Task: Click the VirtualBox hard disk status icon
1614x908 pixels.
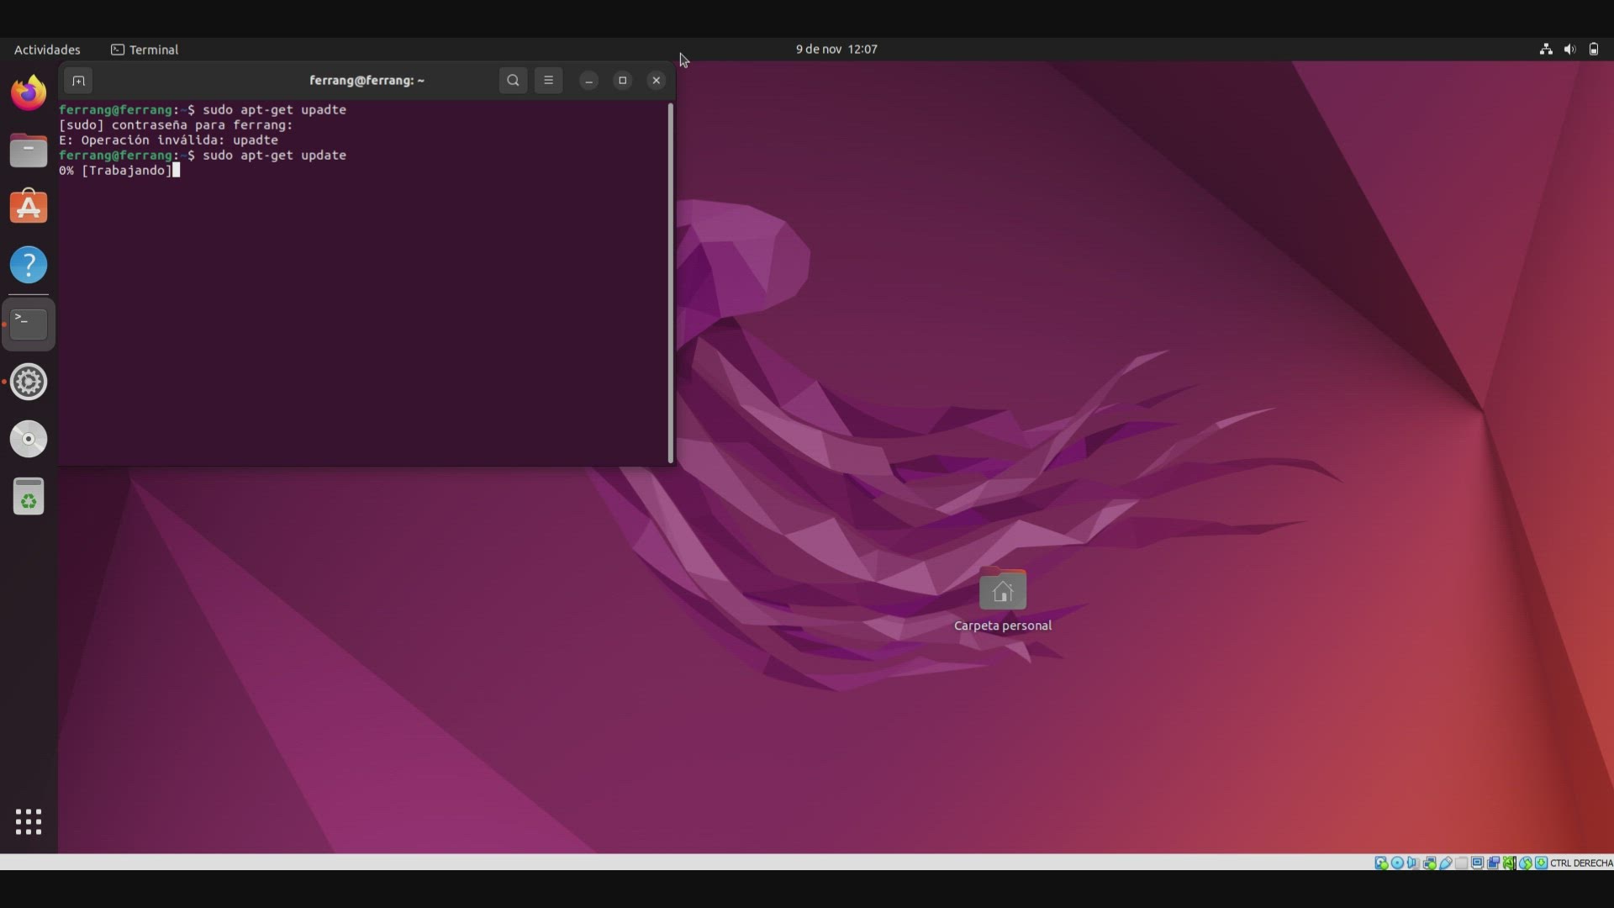Action: (1381, 863)
